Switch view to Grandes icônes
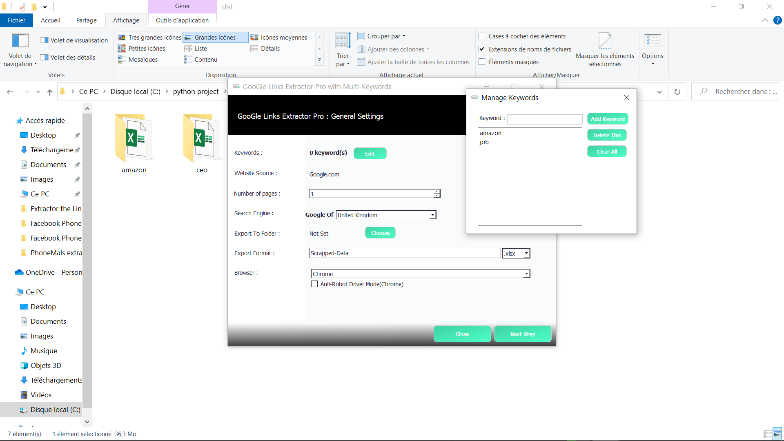 tap(215, 37)
